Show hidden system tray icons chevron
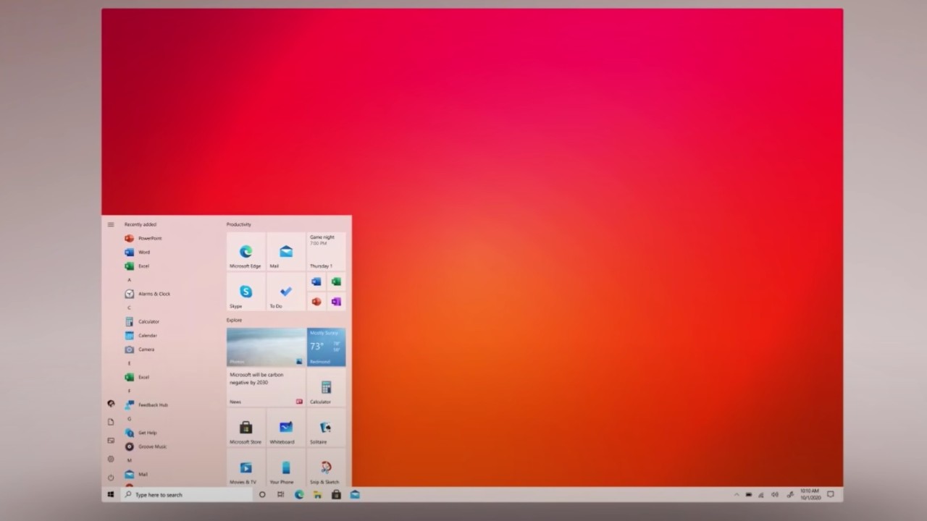This screenshot has width=927, height=521. pyautogui.click(x=737, y=495)
